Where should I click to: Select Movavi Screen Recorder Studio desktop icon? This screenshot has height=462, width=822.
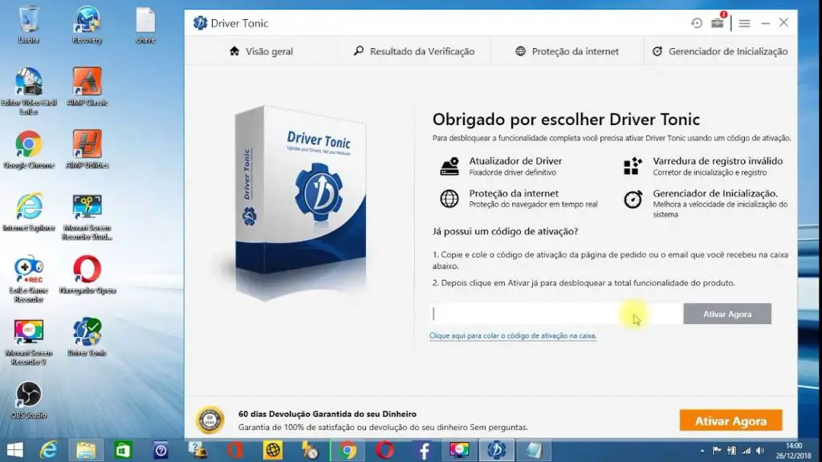(87, 217)
